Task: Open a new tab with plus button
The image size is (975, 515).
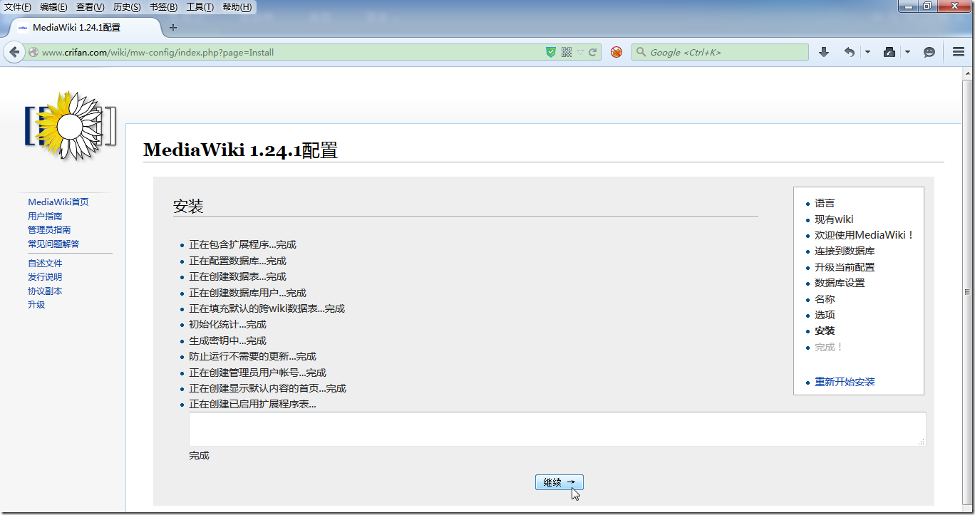Action: (x=172, y=28)
